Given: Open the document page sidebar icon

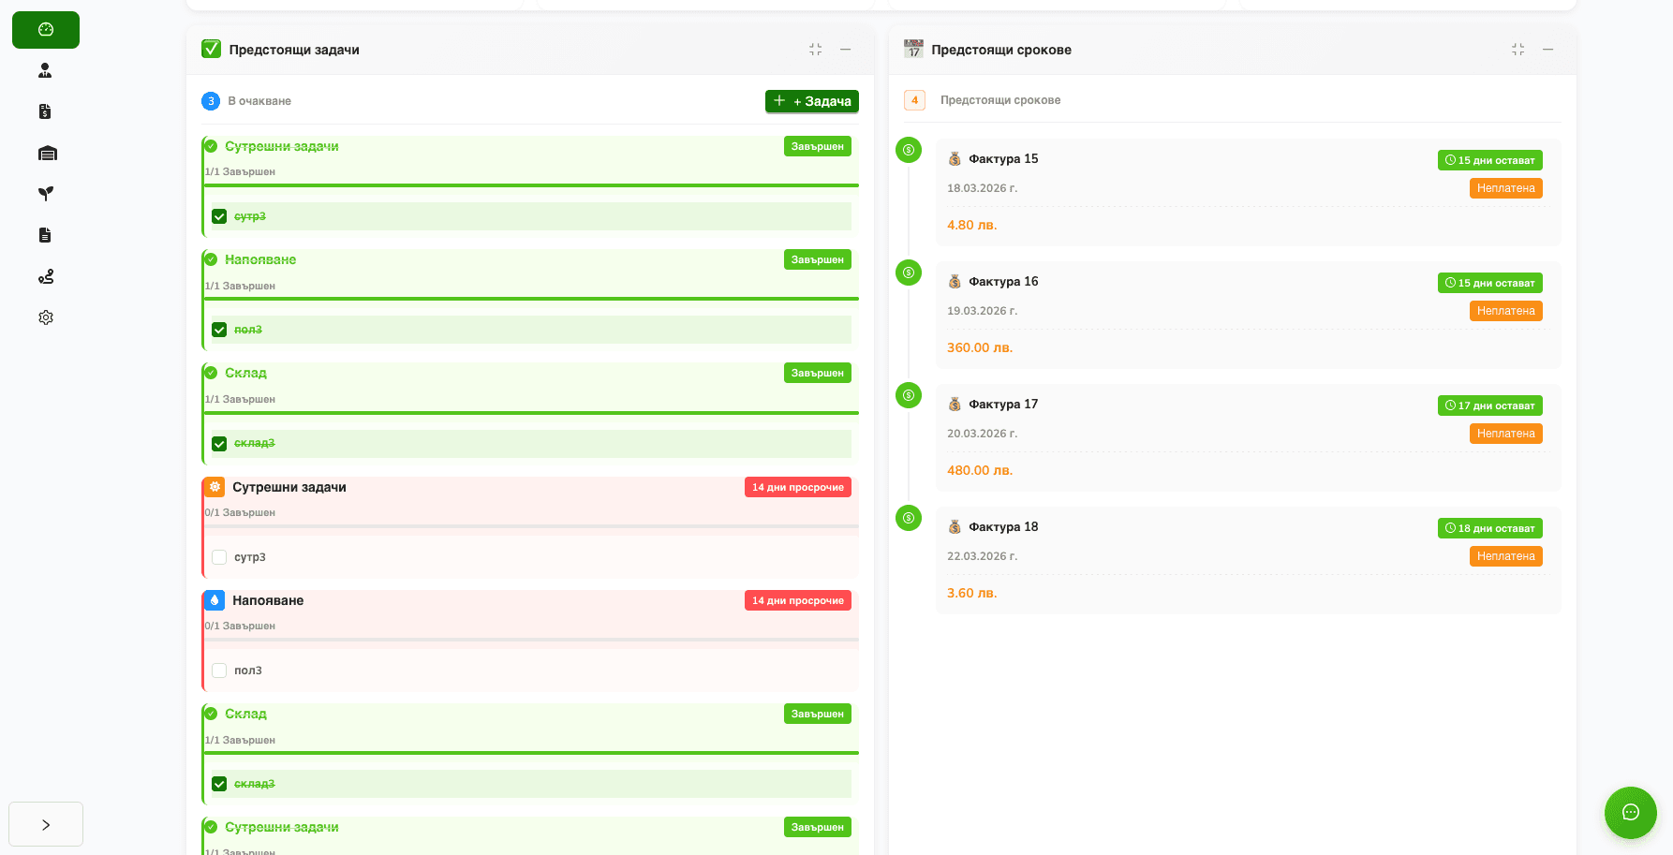Looking at the screenshot, I should click(x=45, y=235).
